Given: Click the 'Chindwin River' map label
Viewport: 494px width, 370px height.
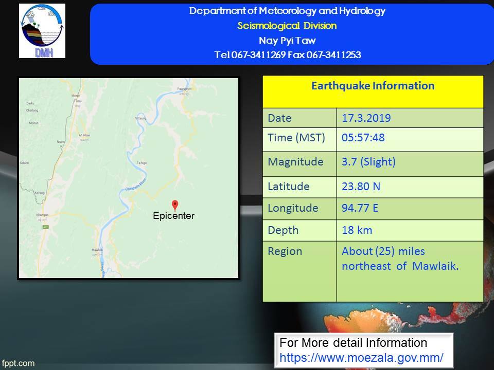Looking at the screenshot, I should click(x=136, y=184).
